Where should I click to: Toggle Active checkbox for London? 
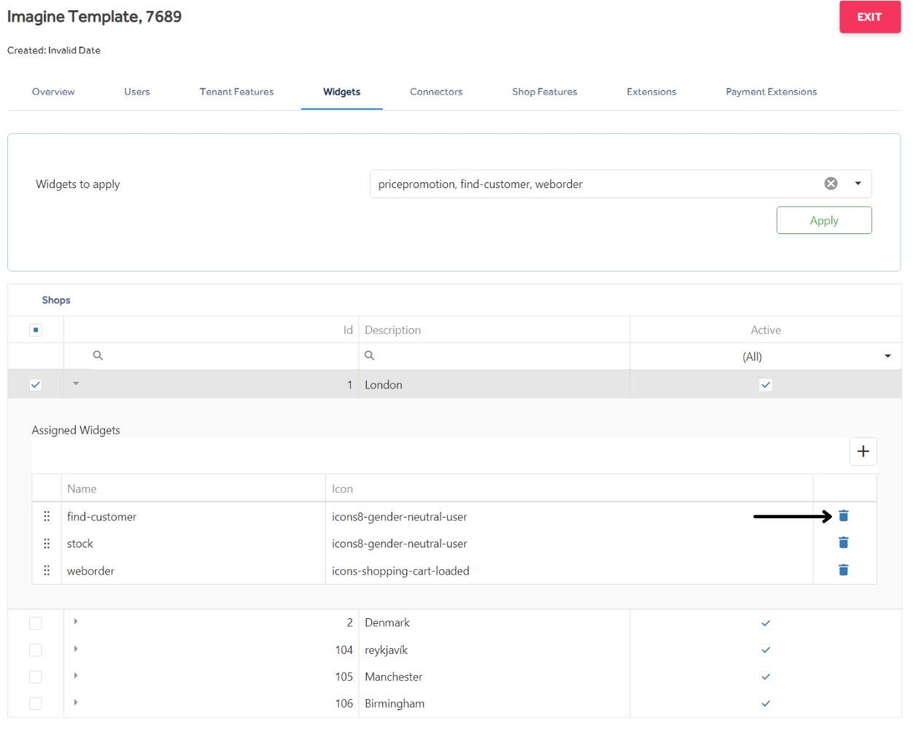point(766,385)
